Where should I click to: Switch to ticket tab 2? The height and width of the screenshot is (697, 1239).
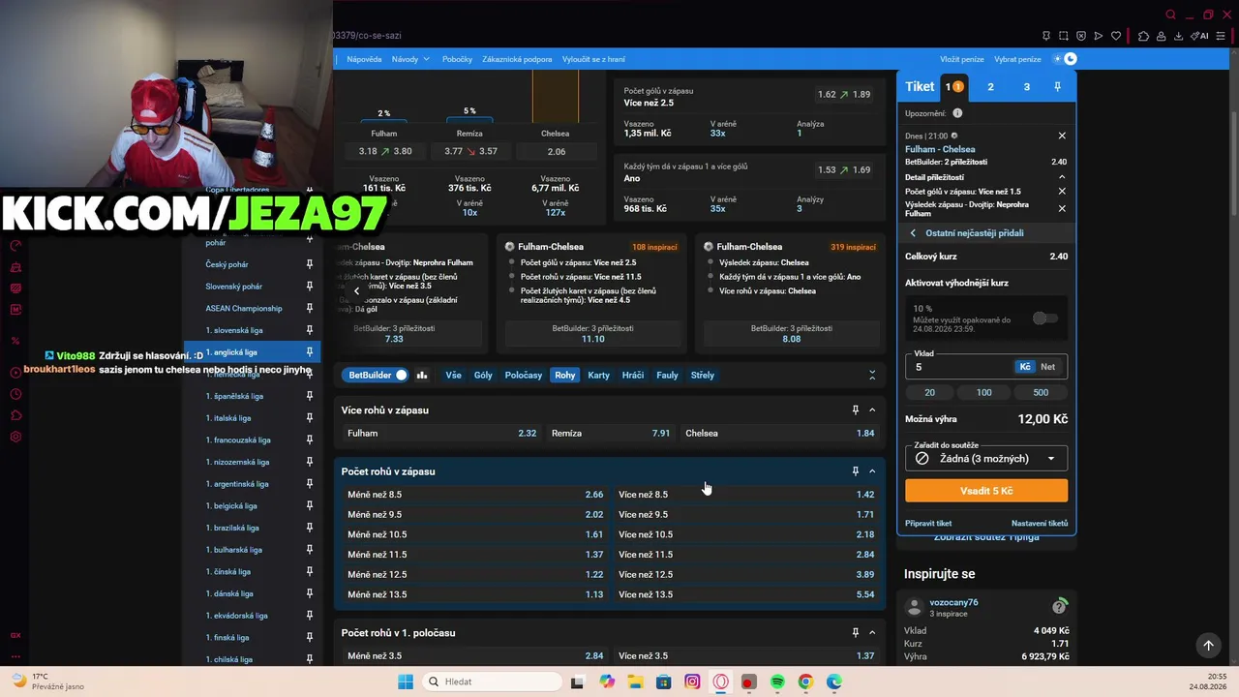(990, 87)
